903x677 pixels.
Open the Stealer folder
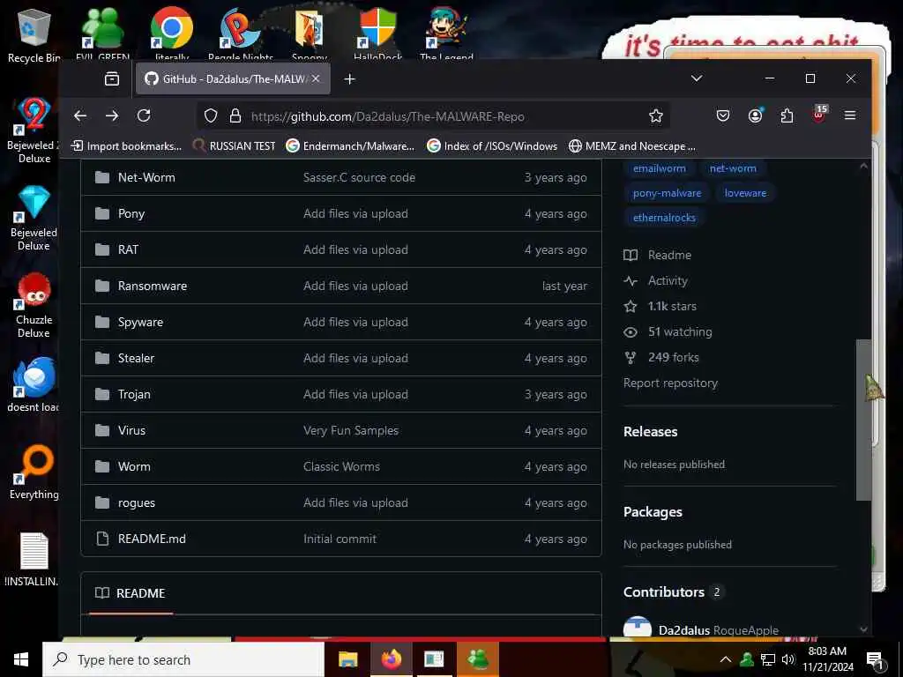point(136,358)
